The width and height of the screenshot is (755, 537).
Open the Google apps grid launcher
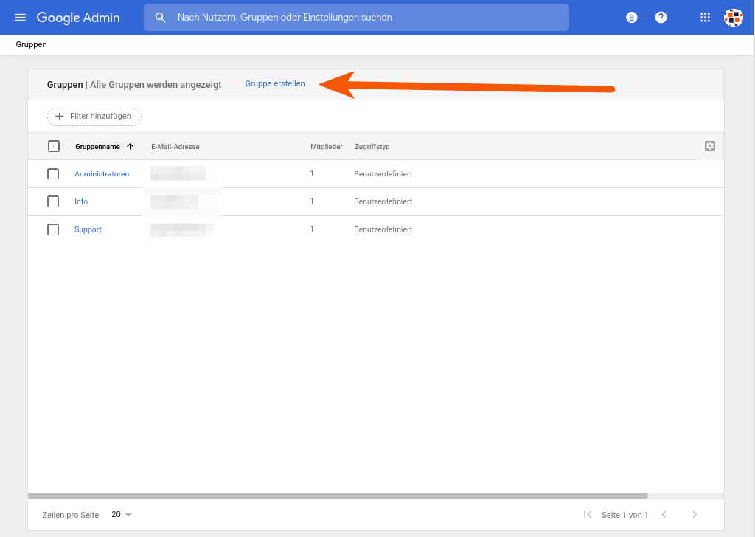(x=705, y=17)
